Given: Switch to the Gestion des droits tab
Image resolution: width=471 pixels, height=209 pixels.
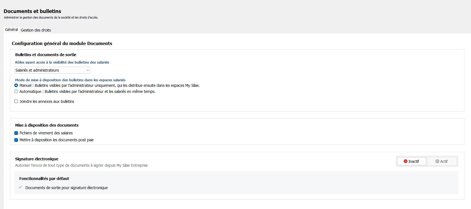Looking at the screenshot, I should [x=36, y=30].
